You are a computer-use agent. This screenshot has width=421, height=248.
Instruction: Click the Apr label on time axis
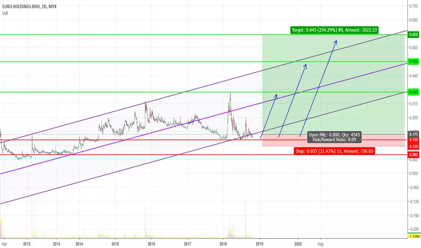(x=5, y=244)
